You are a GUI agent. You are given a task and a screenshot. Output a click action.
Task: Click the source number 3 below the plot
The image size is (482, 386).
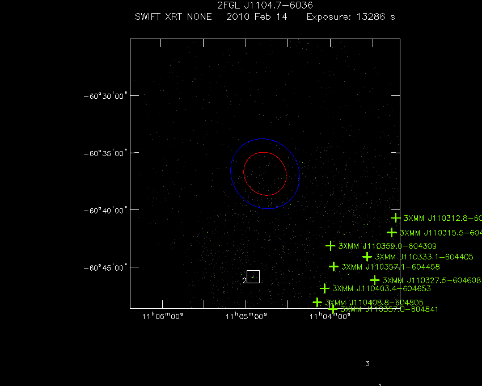(367, 364)
